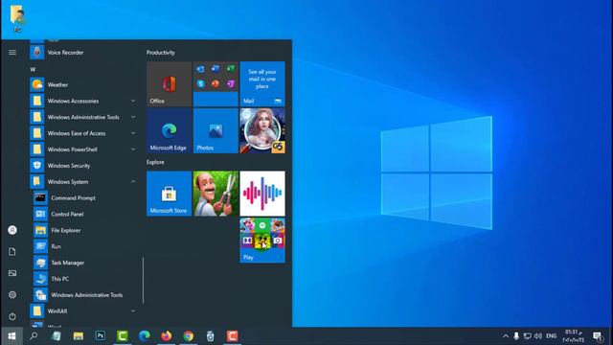Open the notification Action Center
Image resolution: width=613 pixels, height=345 pixels.
tap(598, 336)
